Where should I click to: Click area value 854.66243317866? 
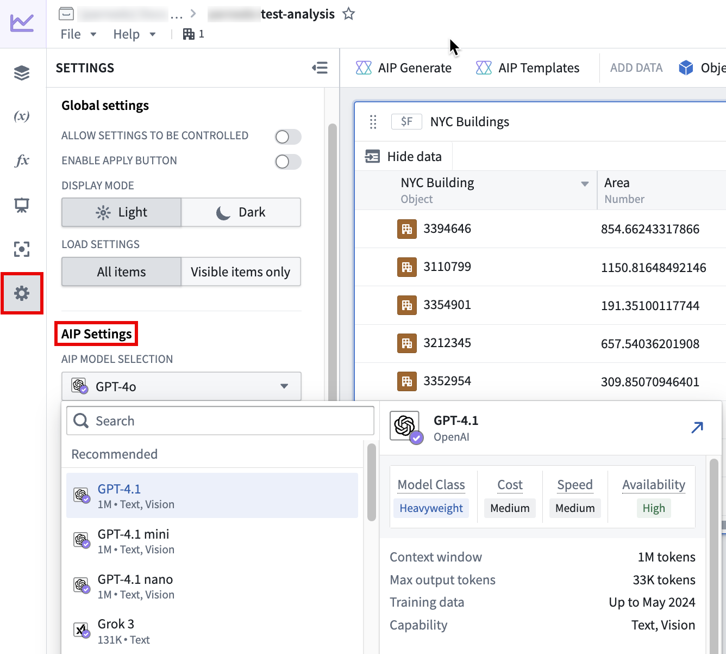650,229
